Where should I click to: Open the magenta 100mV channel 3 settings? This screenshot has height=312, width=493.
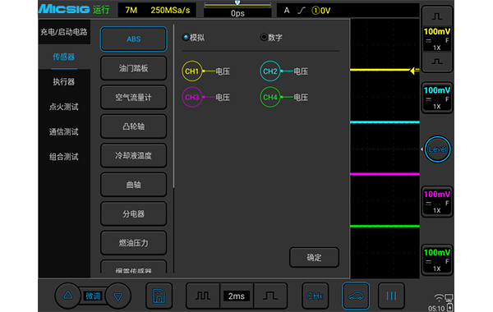click(437, 202)
